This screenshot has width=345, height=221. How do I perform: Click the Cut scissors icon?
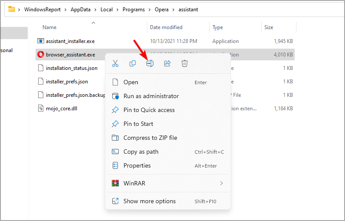pos(115,63)
